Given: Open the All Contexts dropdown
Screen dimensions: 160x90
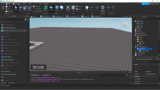Looking at the screenshot, I should [x=46, y=75].
